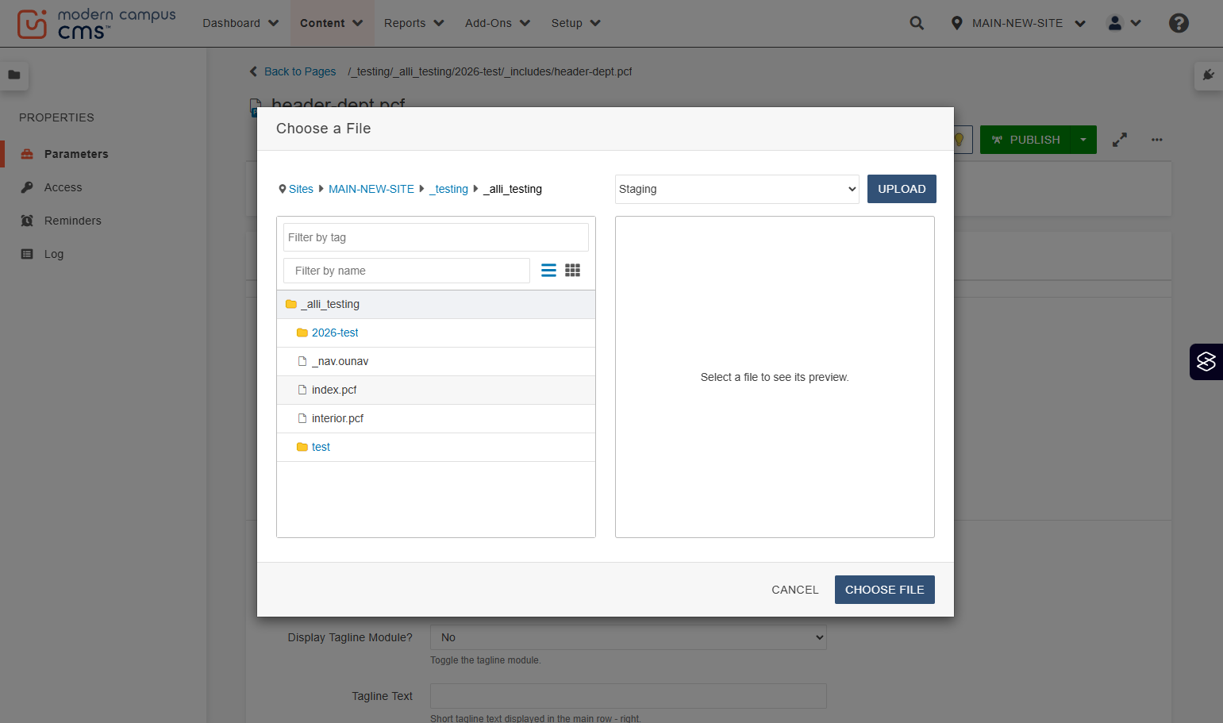Click the 2026-test folder icon
Image resolution: width=1223 pixels, height=723 pixels.
(302, 333)
